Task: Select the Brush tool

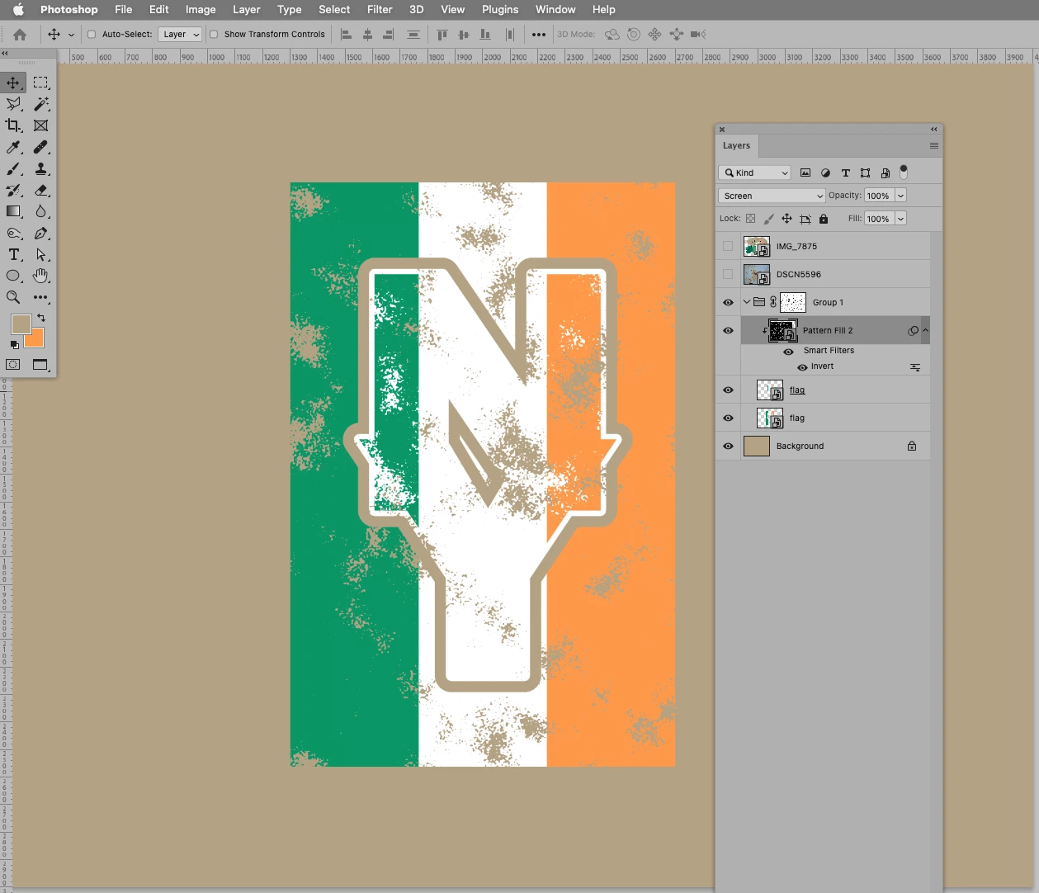Action: [13, 168]
